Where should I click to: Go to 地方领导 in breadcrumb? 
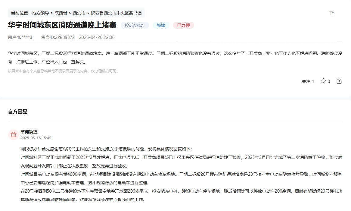[x=41, y=13]
